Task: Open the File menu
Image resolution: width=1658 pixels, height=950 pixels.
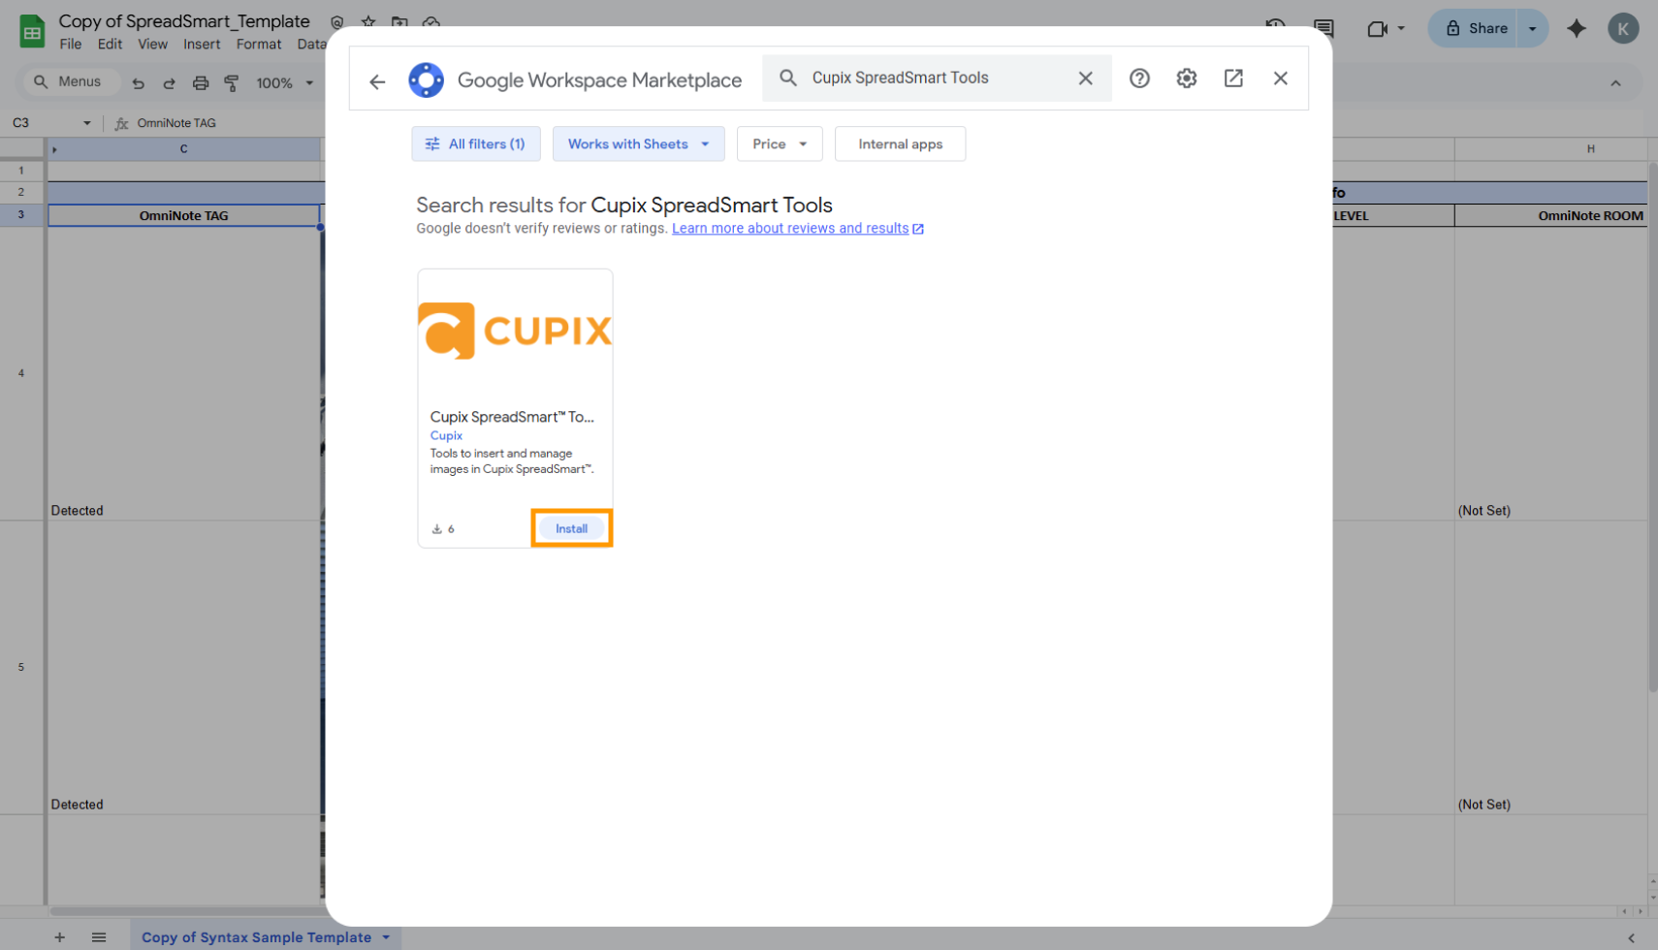Action: (x=71, y=45)
